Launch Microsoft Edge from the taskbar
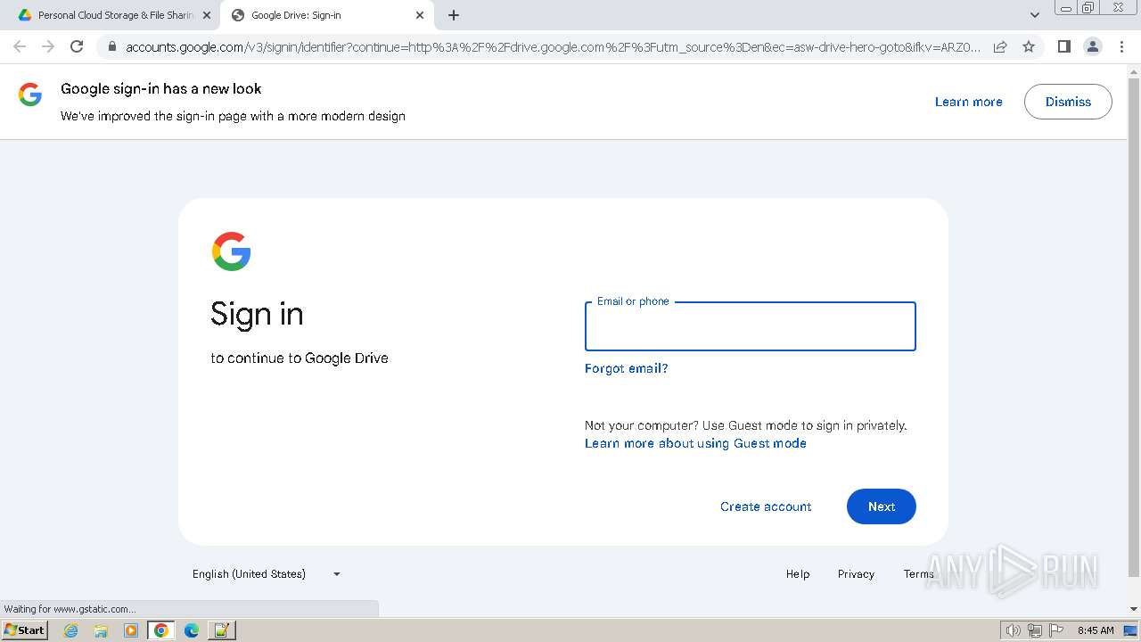The width and height of the screenshot is (1141, 642). [192, 630]
